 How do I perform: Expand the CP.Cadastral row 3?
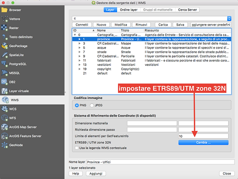79,44
